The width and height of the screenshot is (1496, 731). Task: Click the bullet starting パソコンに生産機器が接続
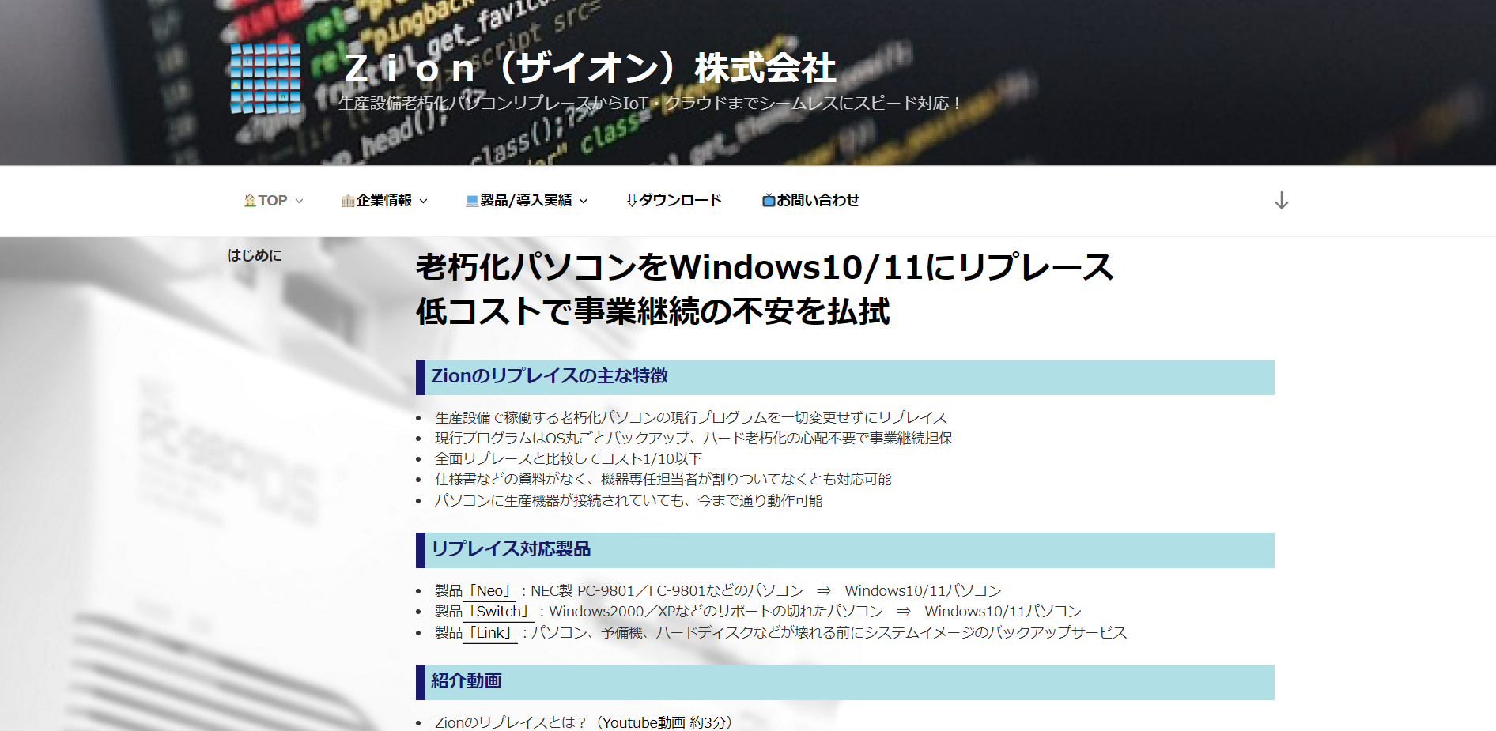click(629, 501)
